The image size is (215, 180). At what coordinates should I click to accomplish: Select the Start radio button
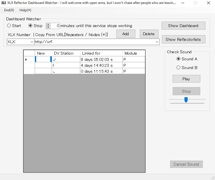[9, 26]
